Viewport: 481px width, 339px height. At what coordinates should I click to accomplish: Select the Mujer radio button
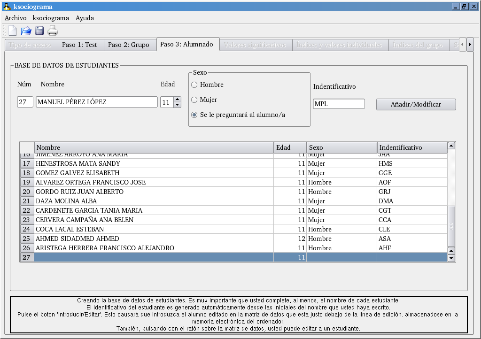194,100
